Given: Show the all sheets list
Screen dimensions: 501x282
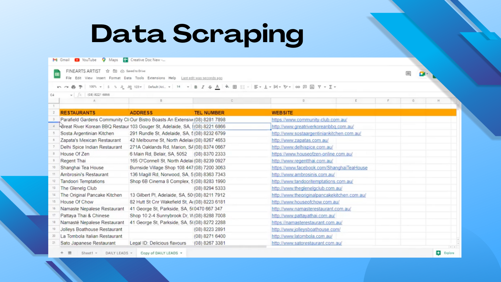Looking at the screenshot, I should coord(70,253).
